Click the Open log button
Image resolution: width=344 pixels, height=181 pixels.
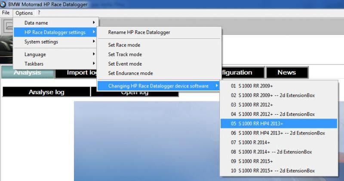pyautogui.click(x=135, y=94)
